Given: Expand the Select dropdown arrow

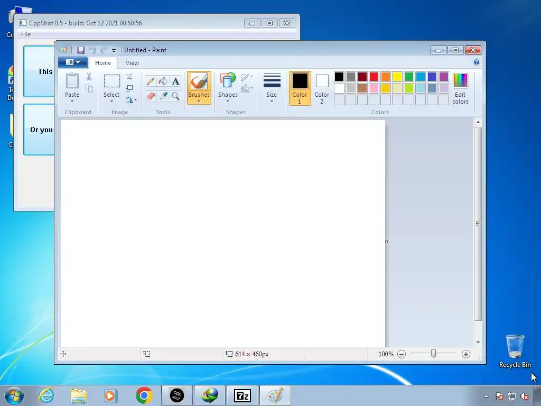Looking at the screenshot, I should (111, 101).
